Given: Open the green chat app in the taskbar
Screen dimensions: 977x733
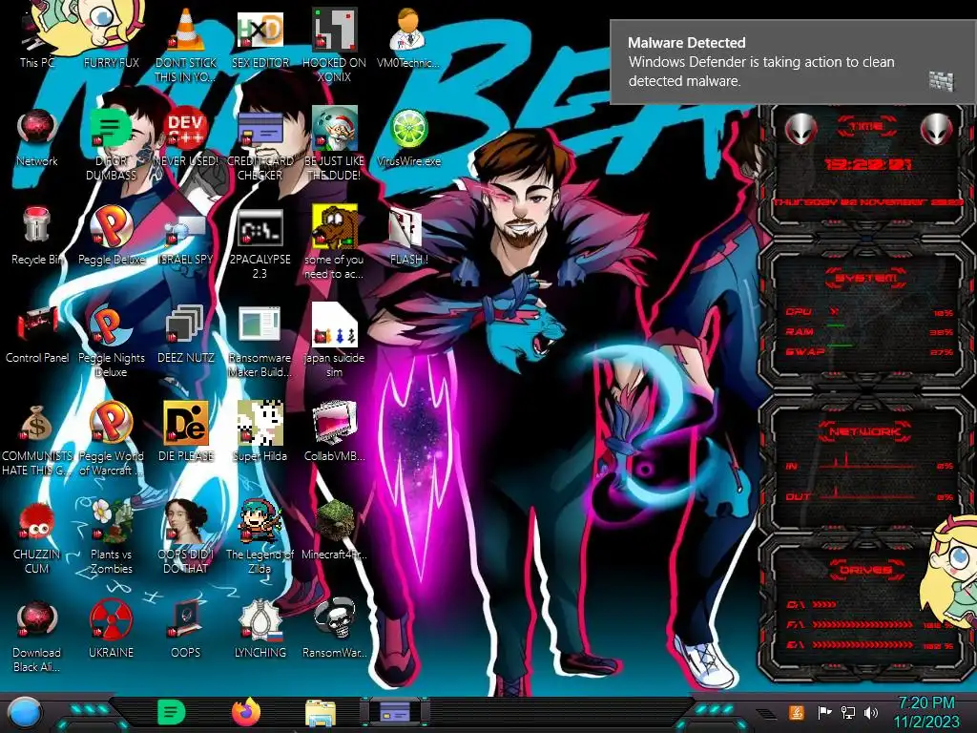Looking at the screenshot, I should pos(172,712).
